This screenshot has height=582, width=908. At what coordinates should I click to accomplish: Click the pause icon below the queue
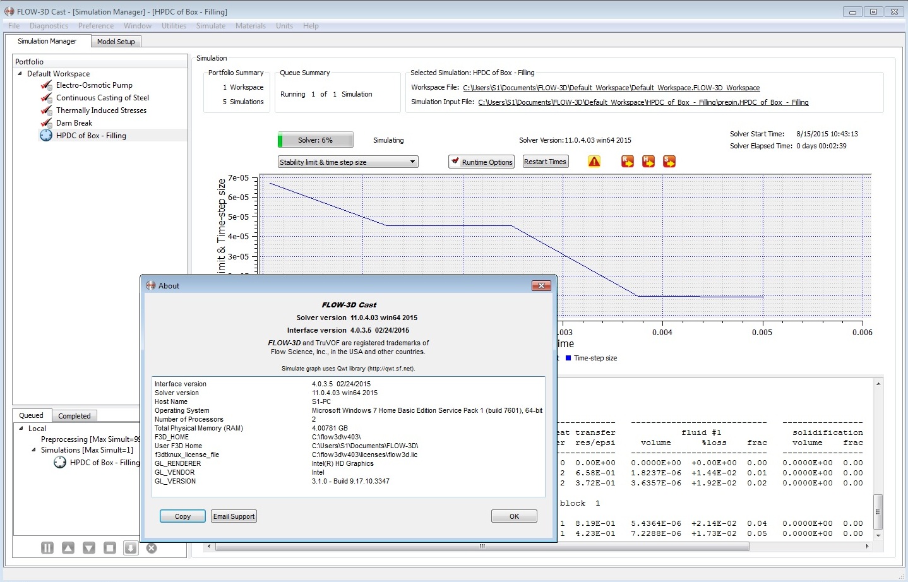pos(47,548)
